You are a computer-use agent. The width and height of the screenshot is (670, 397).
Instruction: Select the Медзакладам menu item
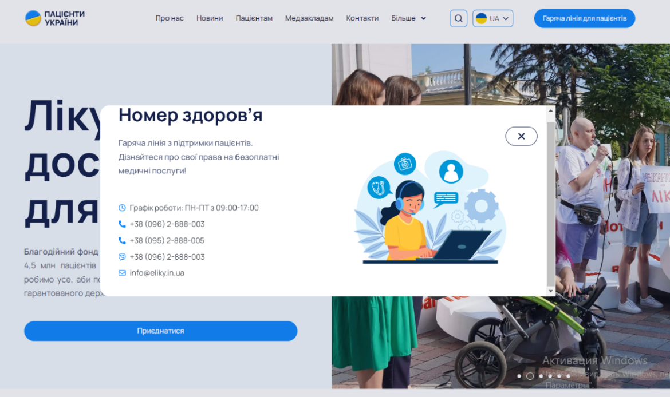point(309,18)
